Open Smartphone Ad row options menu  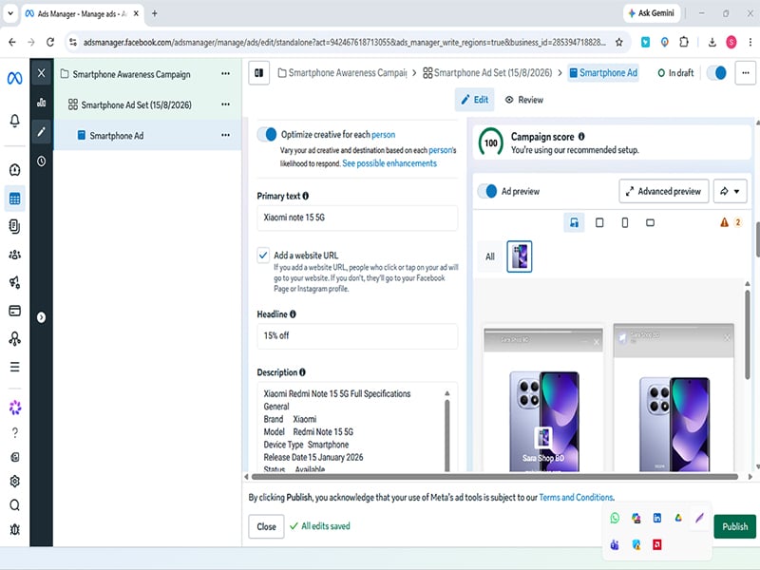tap(225, 135)
